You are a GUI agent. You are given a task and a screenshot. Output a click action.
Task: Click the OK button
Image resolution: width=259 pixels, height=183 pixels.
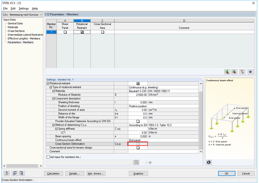pos(227,173)
